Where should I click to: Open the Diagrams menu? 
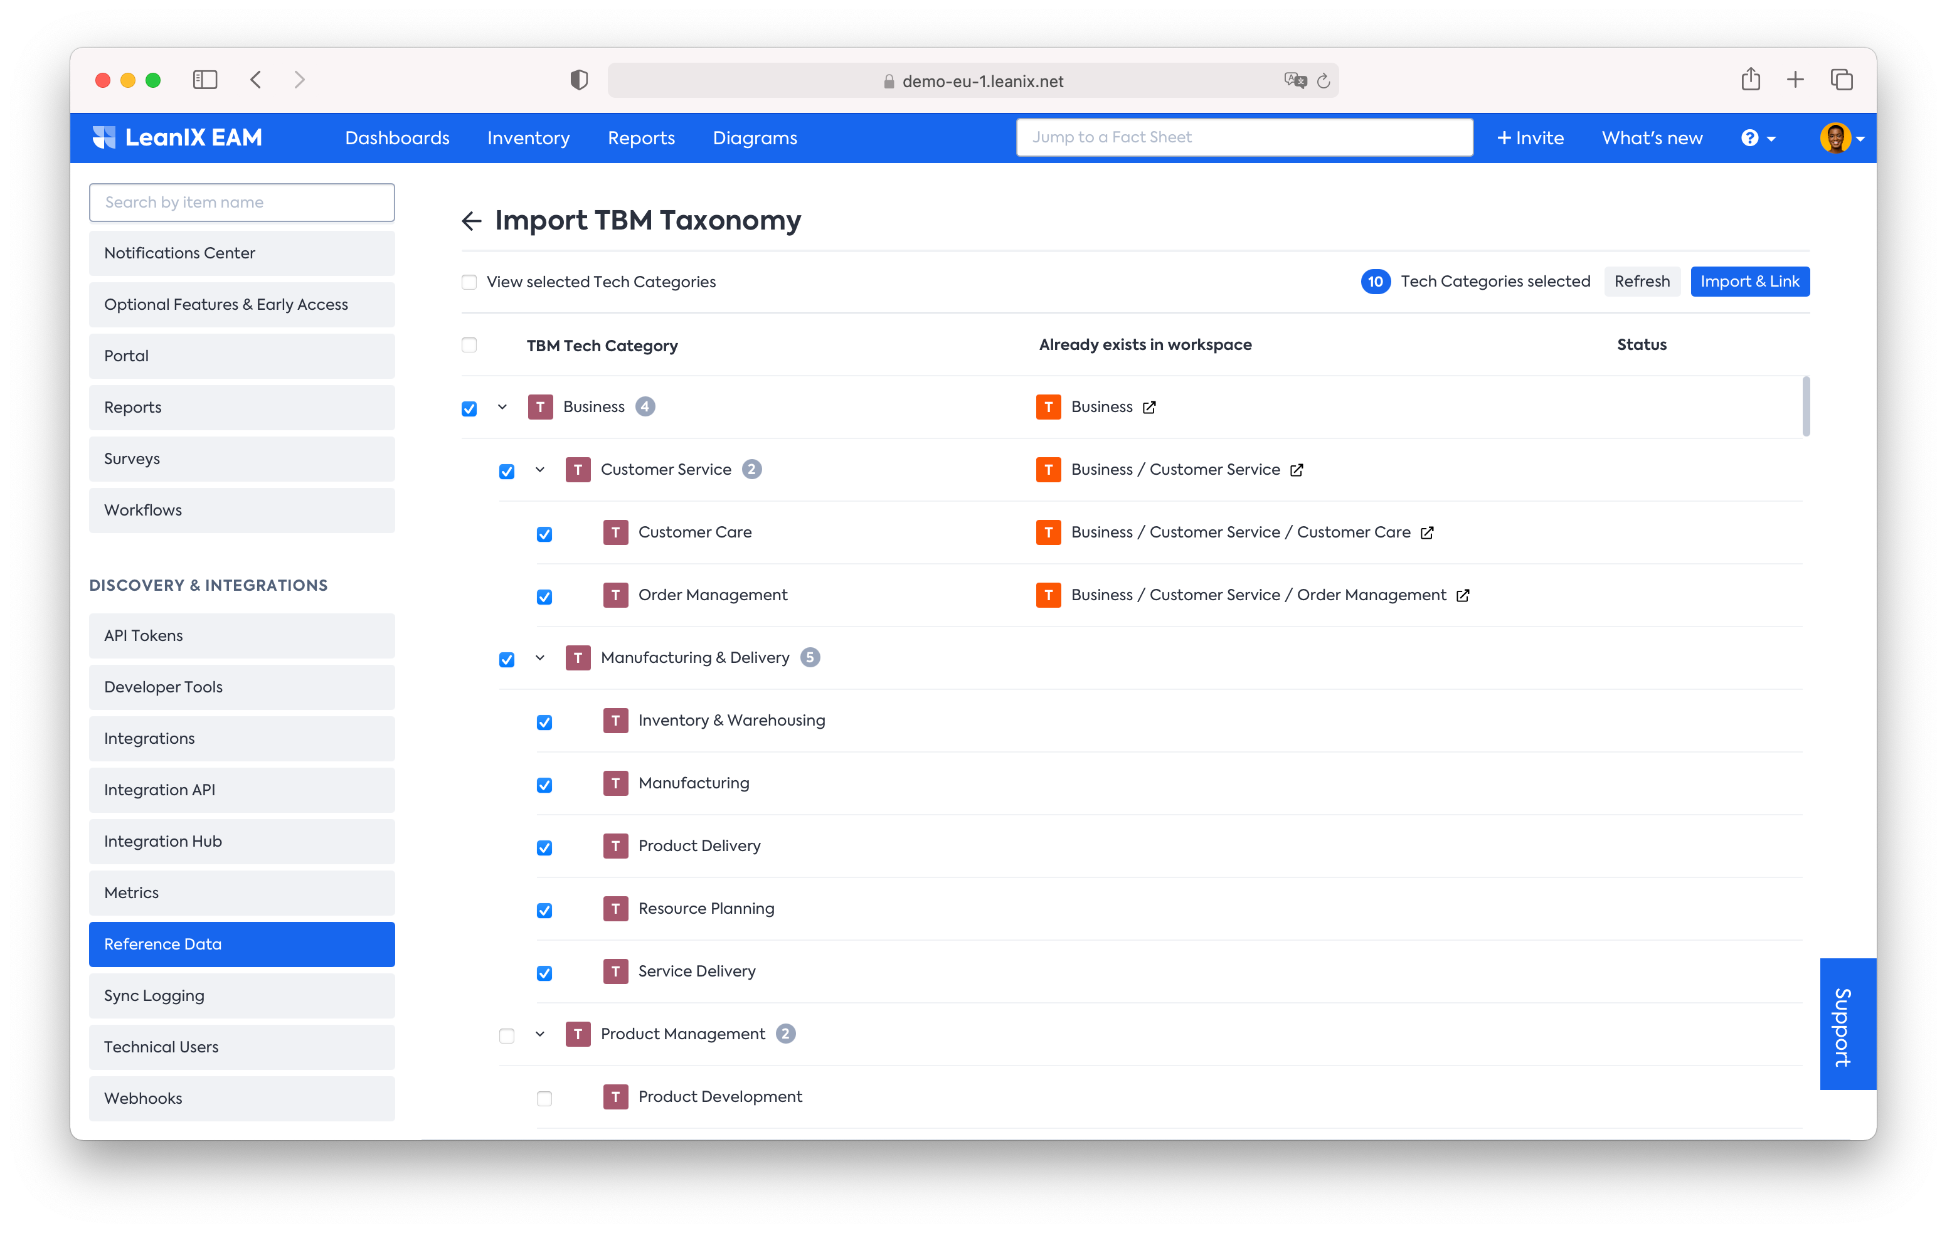(755, 138)
